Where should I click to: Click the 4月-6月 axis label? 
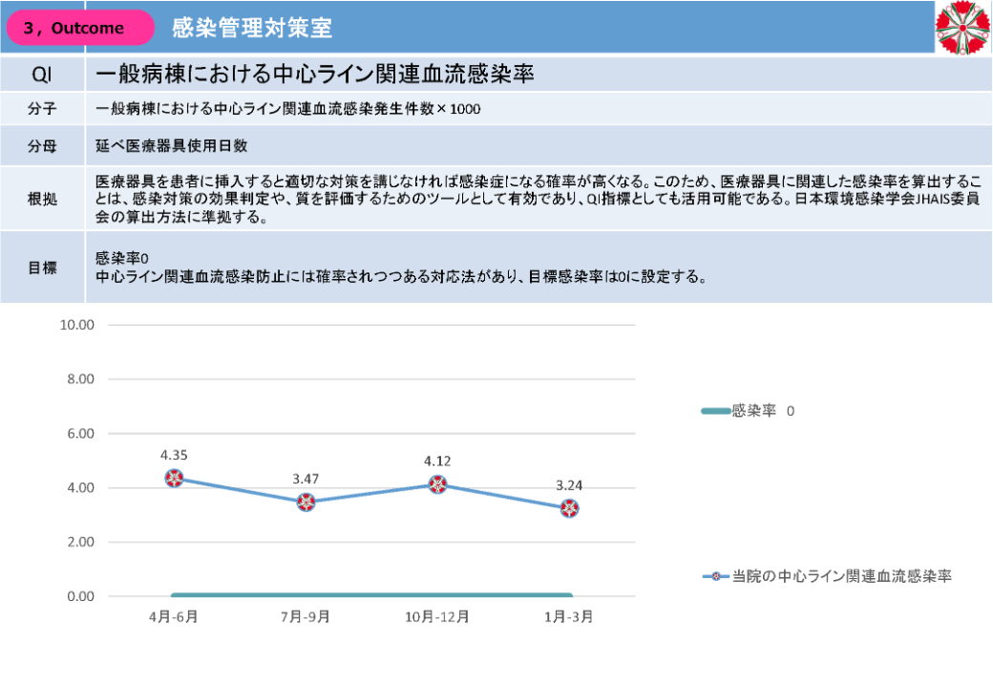pyautogui.click(x=174, y=616)
